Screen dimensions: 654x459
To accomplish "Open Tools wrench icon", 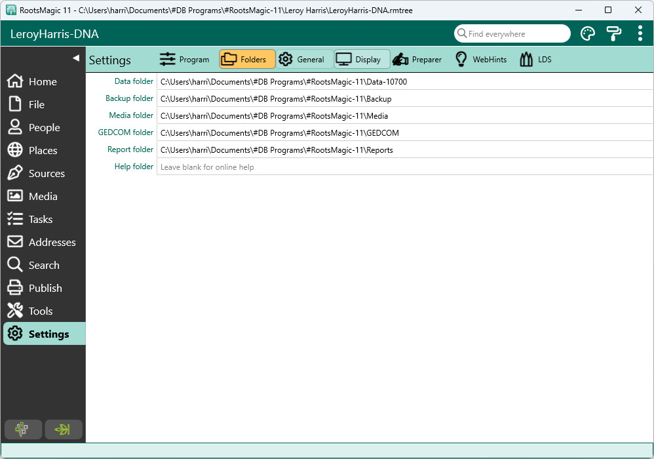I will pyautogui.click(x=15, y=311).
